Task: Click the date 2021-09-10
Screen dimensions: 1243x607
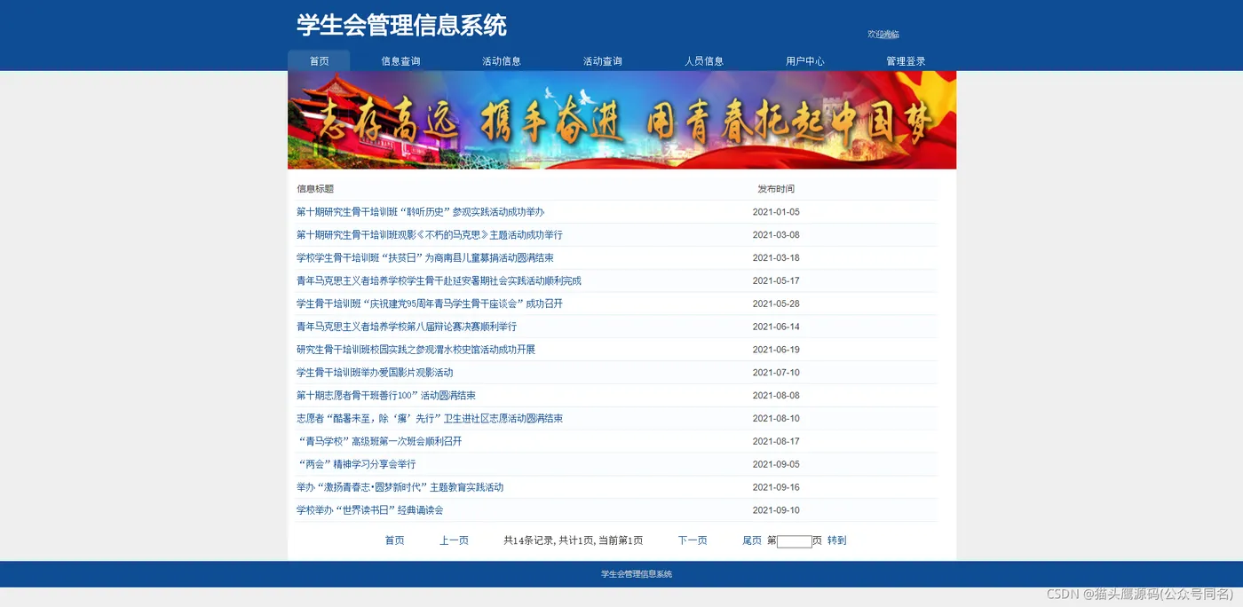Action: (x=776, y=510)
